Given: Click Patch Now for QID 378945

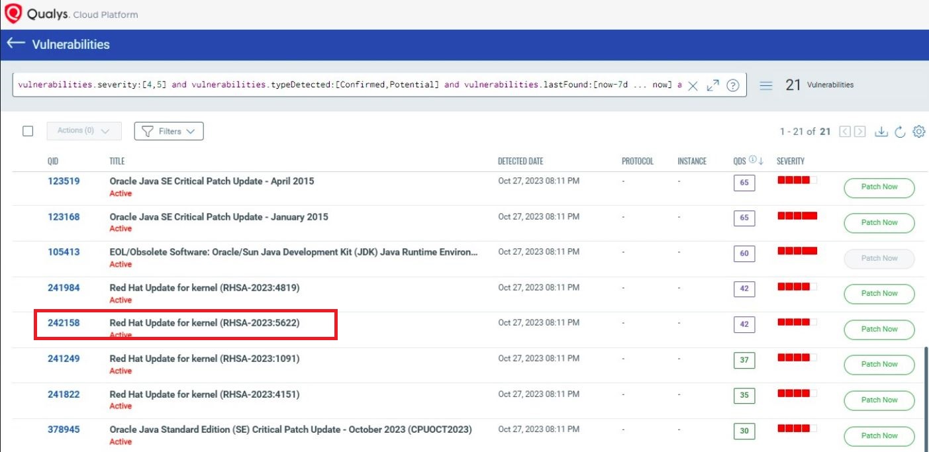Looking at the screenshot, I should coord(879,436).
